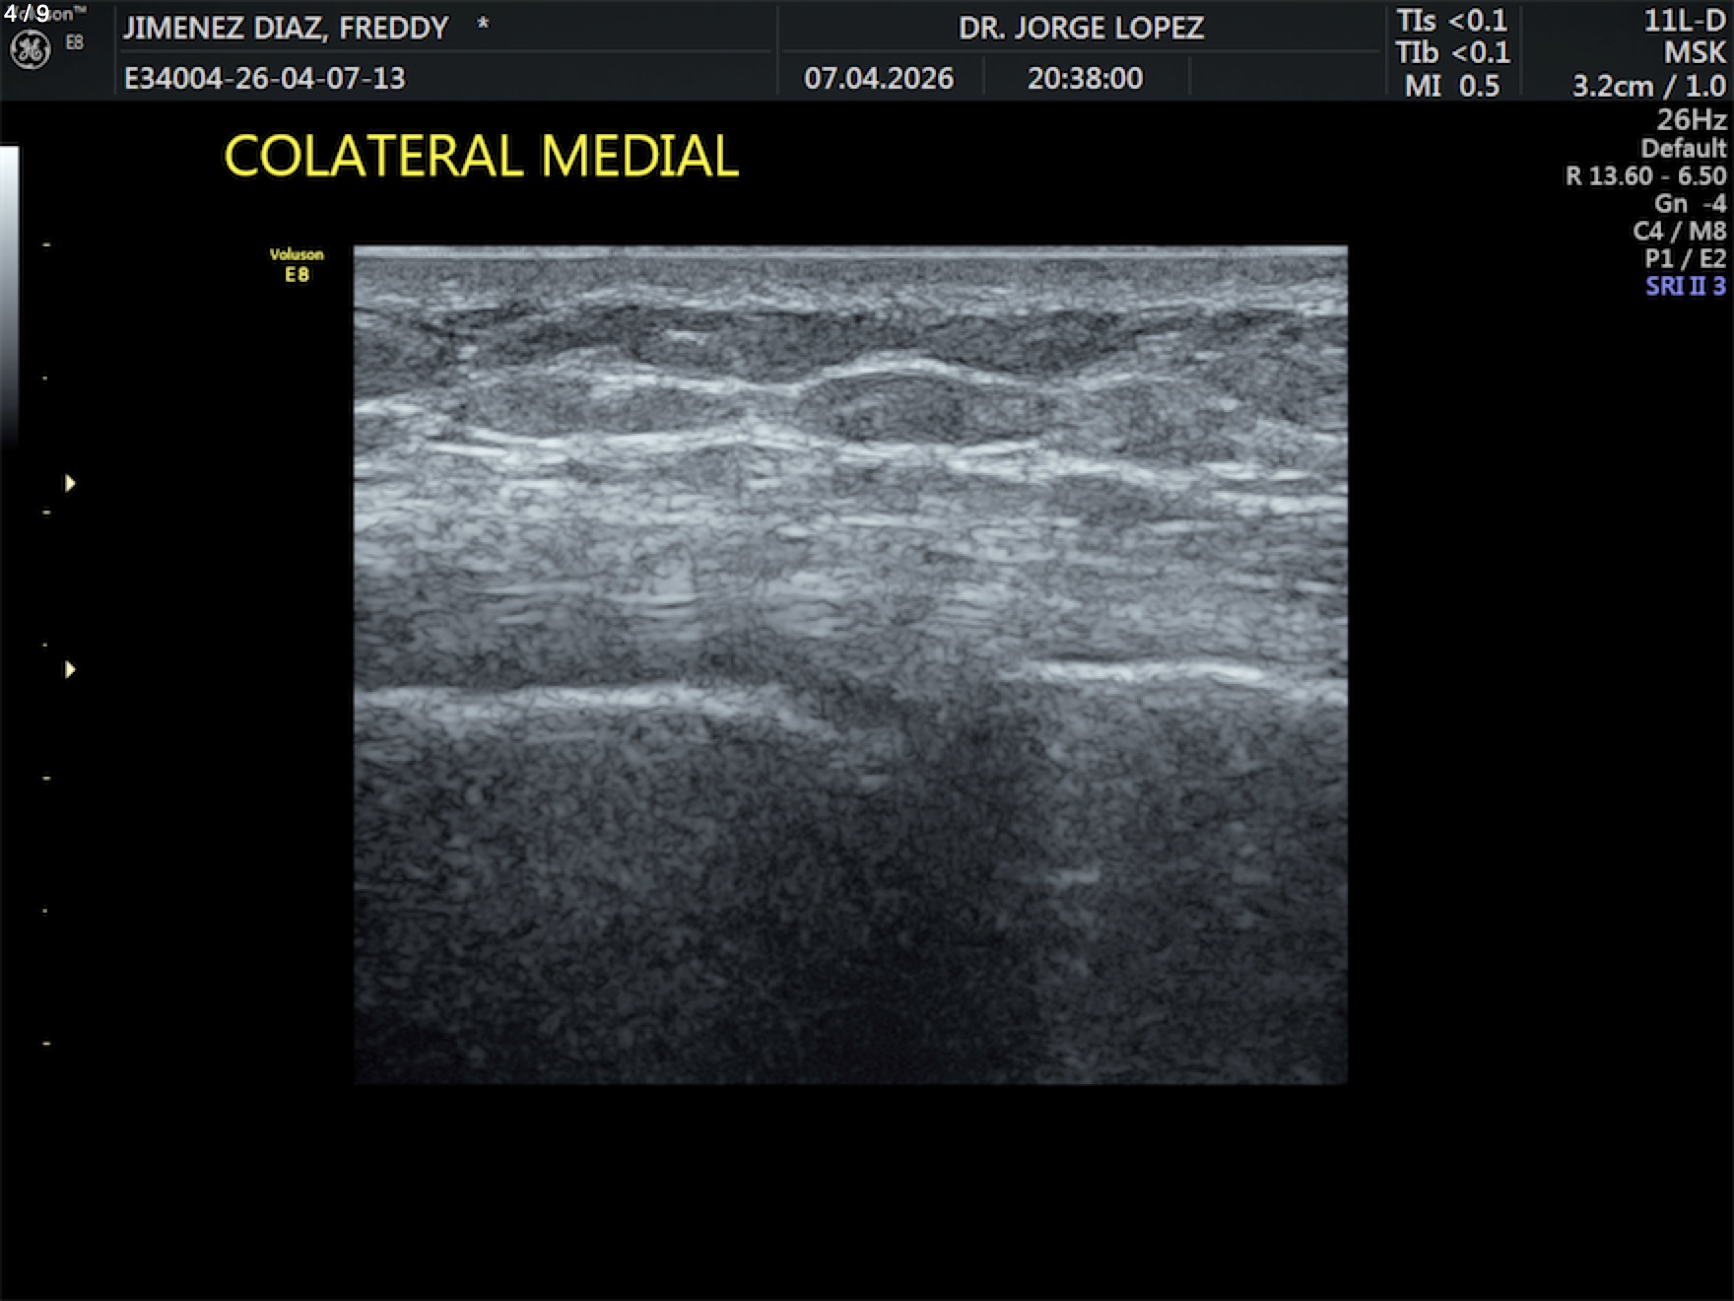Click the MI 0.5 mechanical index value
1734x1301 pixels.
tap(1451, 86)
